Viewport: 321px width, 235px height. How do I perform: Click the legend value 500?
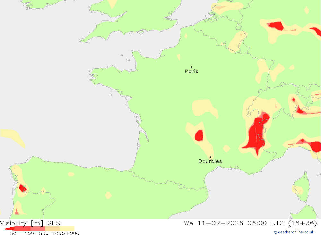tap(44, 233)
